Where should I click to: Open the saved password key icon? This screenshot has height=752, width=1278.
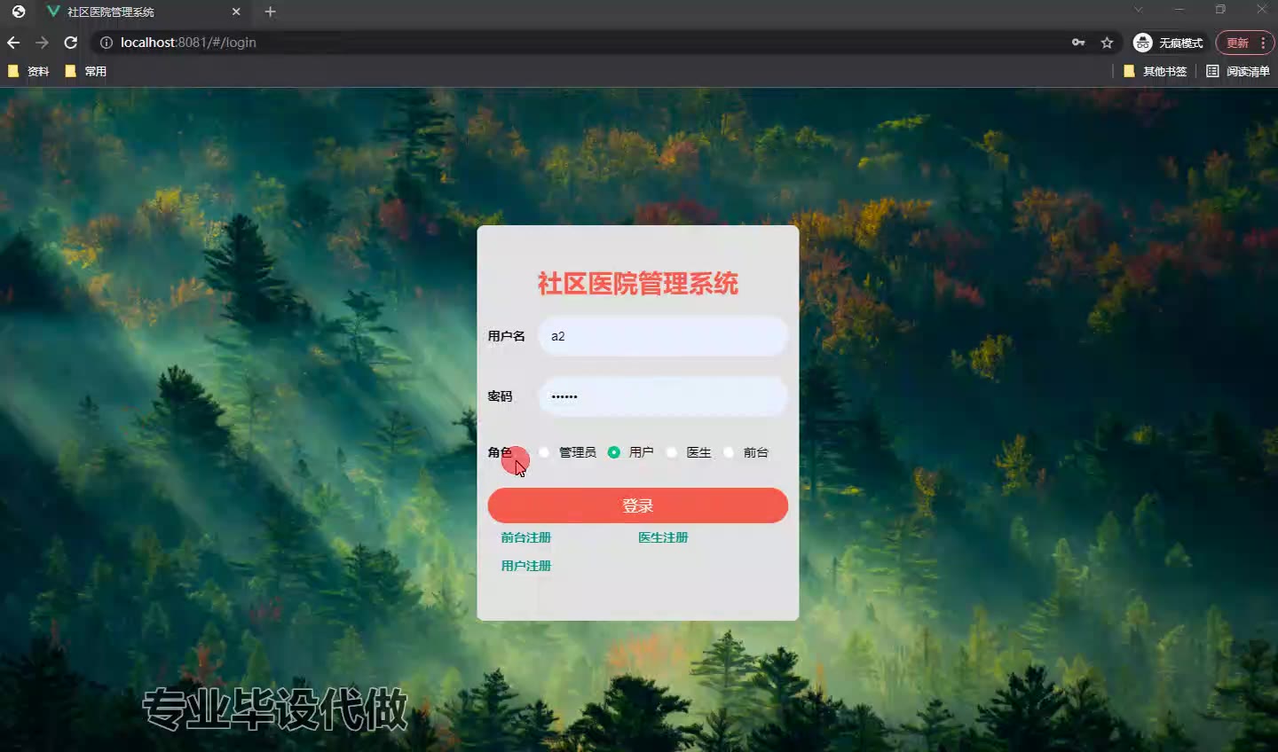click(x=1078, y=43)
